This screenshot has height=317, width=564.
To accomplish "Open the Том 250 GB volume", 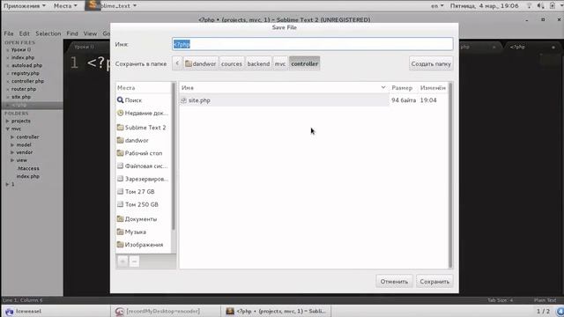I will [137, 204].
